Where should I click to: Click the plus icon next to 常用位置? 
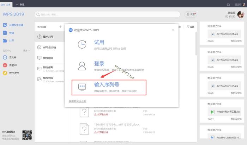[60, 27]
